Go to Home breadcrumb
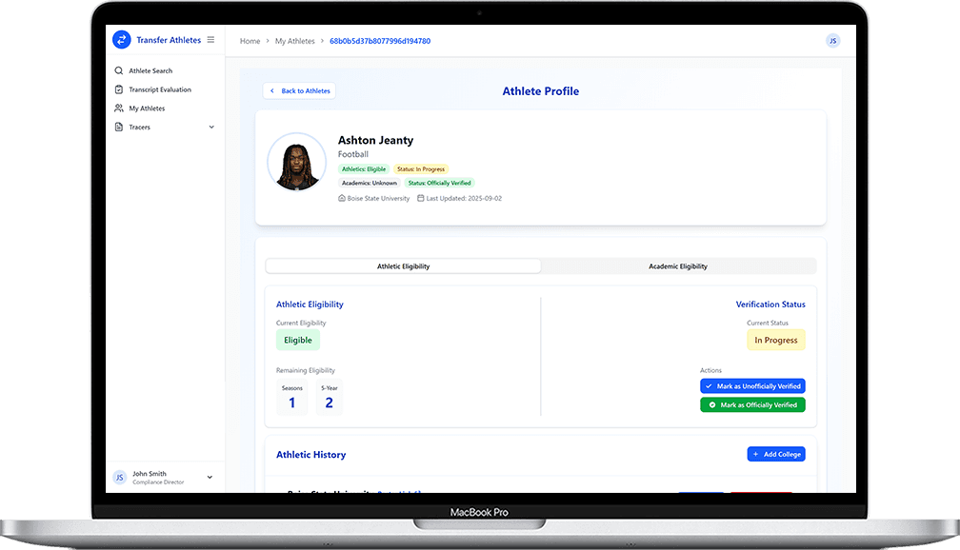This screenshot has width=960, height=550. pos(250,41)
